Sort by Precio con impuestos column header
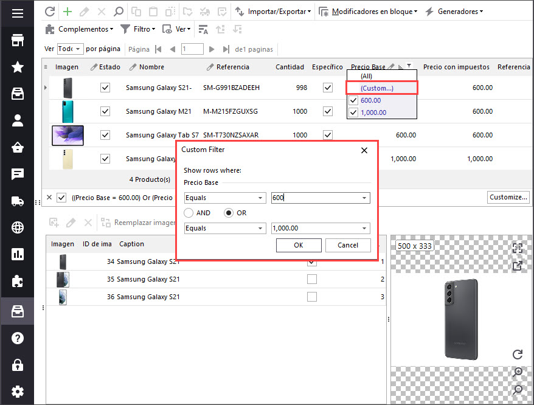534x405 pixels. coord(456,67)
